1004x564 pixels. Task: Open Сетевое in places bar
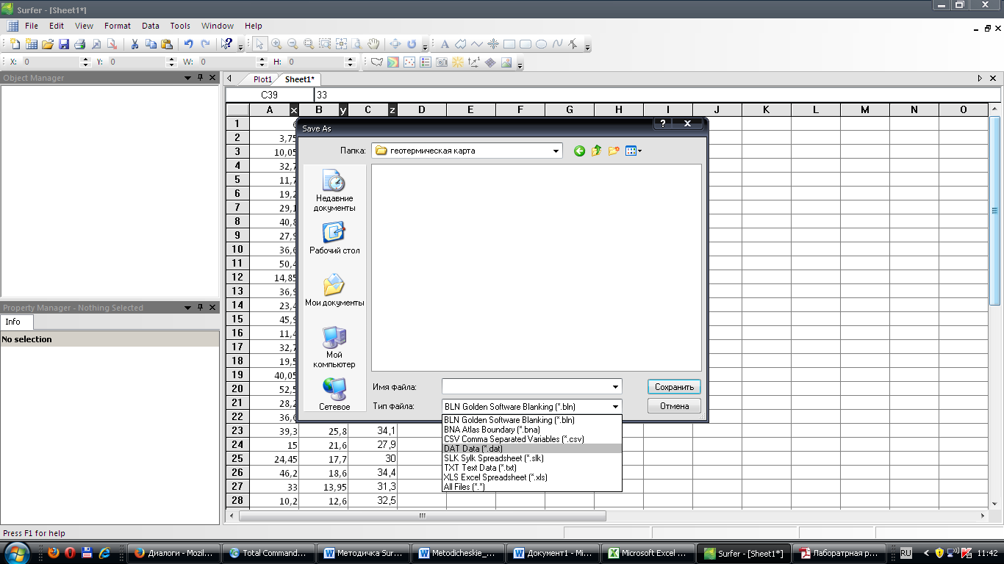[x=334, y=394]
